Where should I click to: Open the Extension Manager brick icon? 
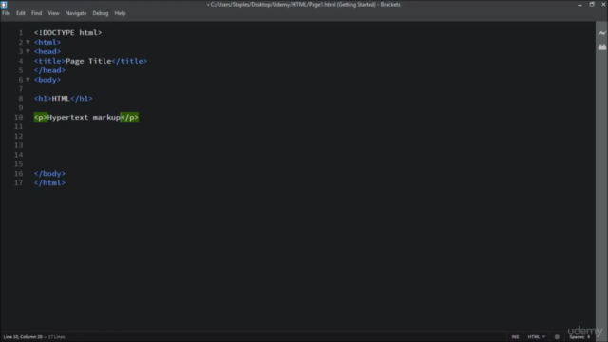coord(601,47)
